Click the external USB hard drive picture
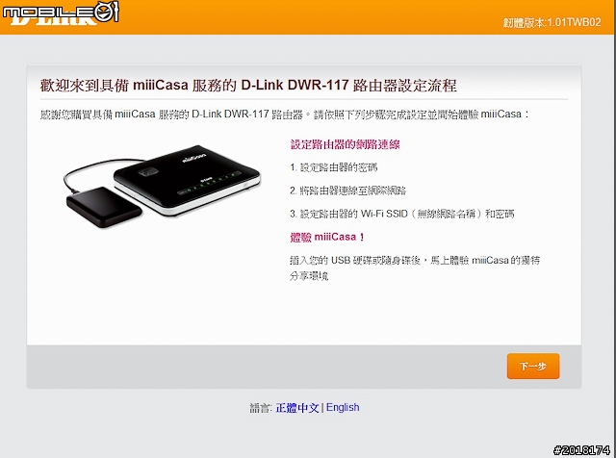The width and height of the screenshot is (616, 458). [104, 207]
